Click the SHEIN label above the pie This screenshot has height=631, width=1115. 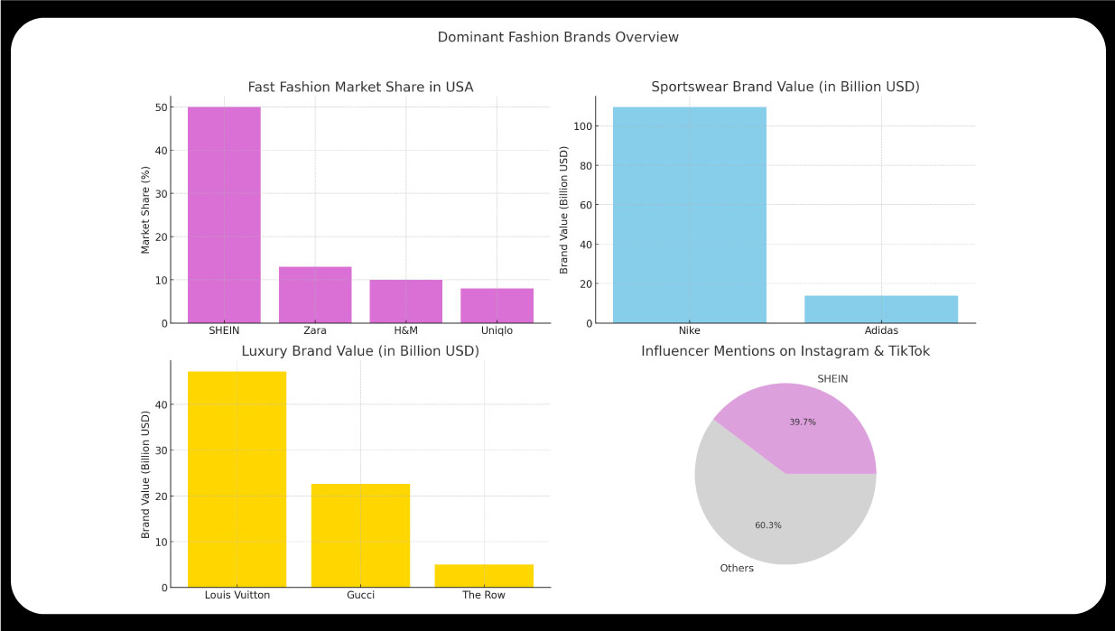click(832, 378)
